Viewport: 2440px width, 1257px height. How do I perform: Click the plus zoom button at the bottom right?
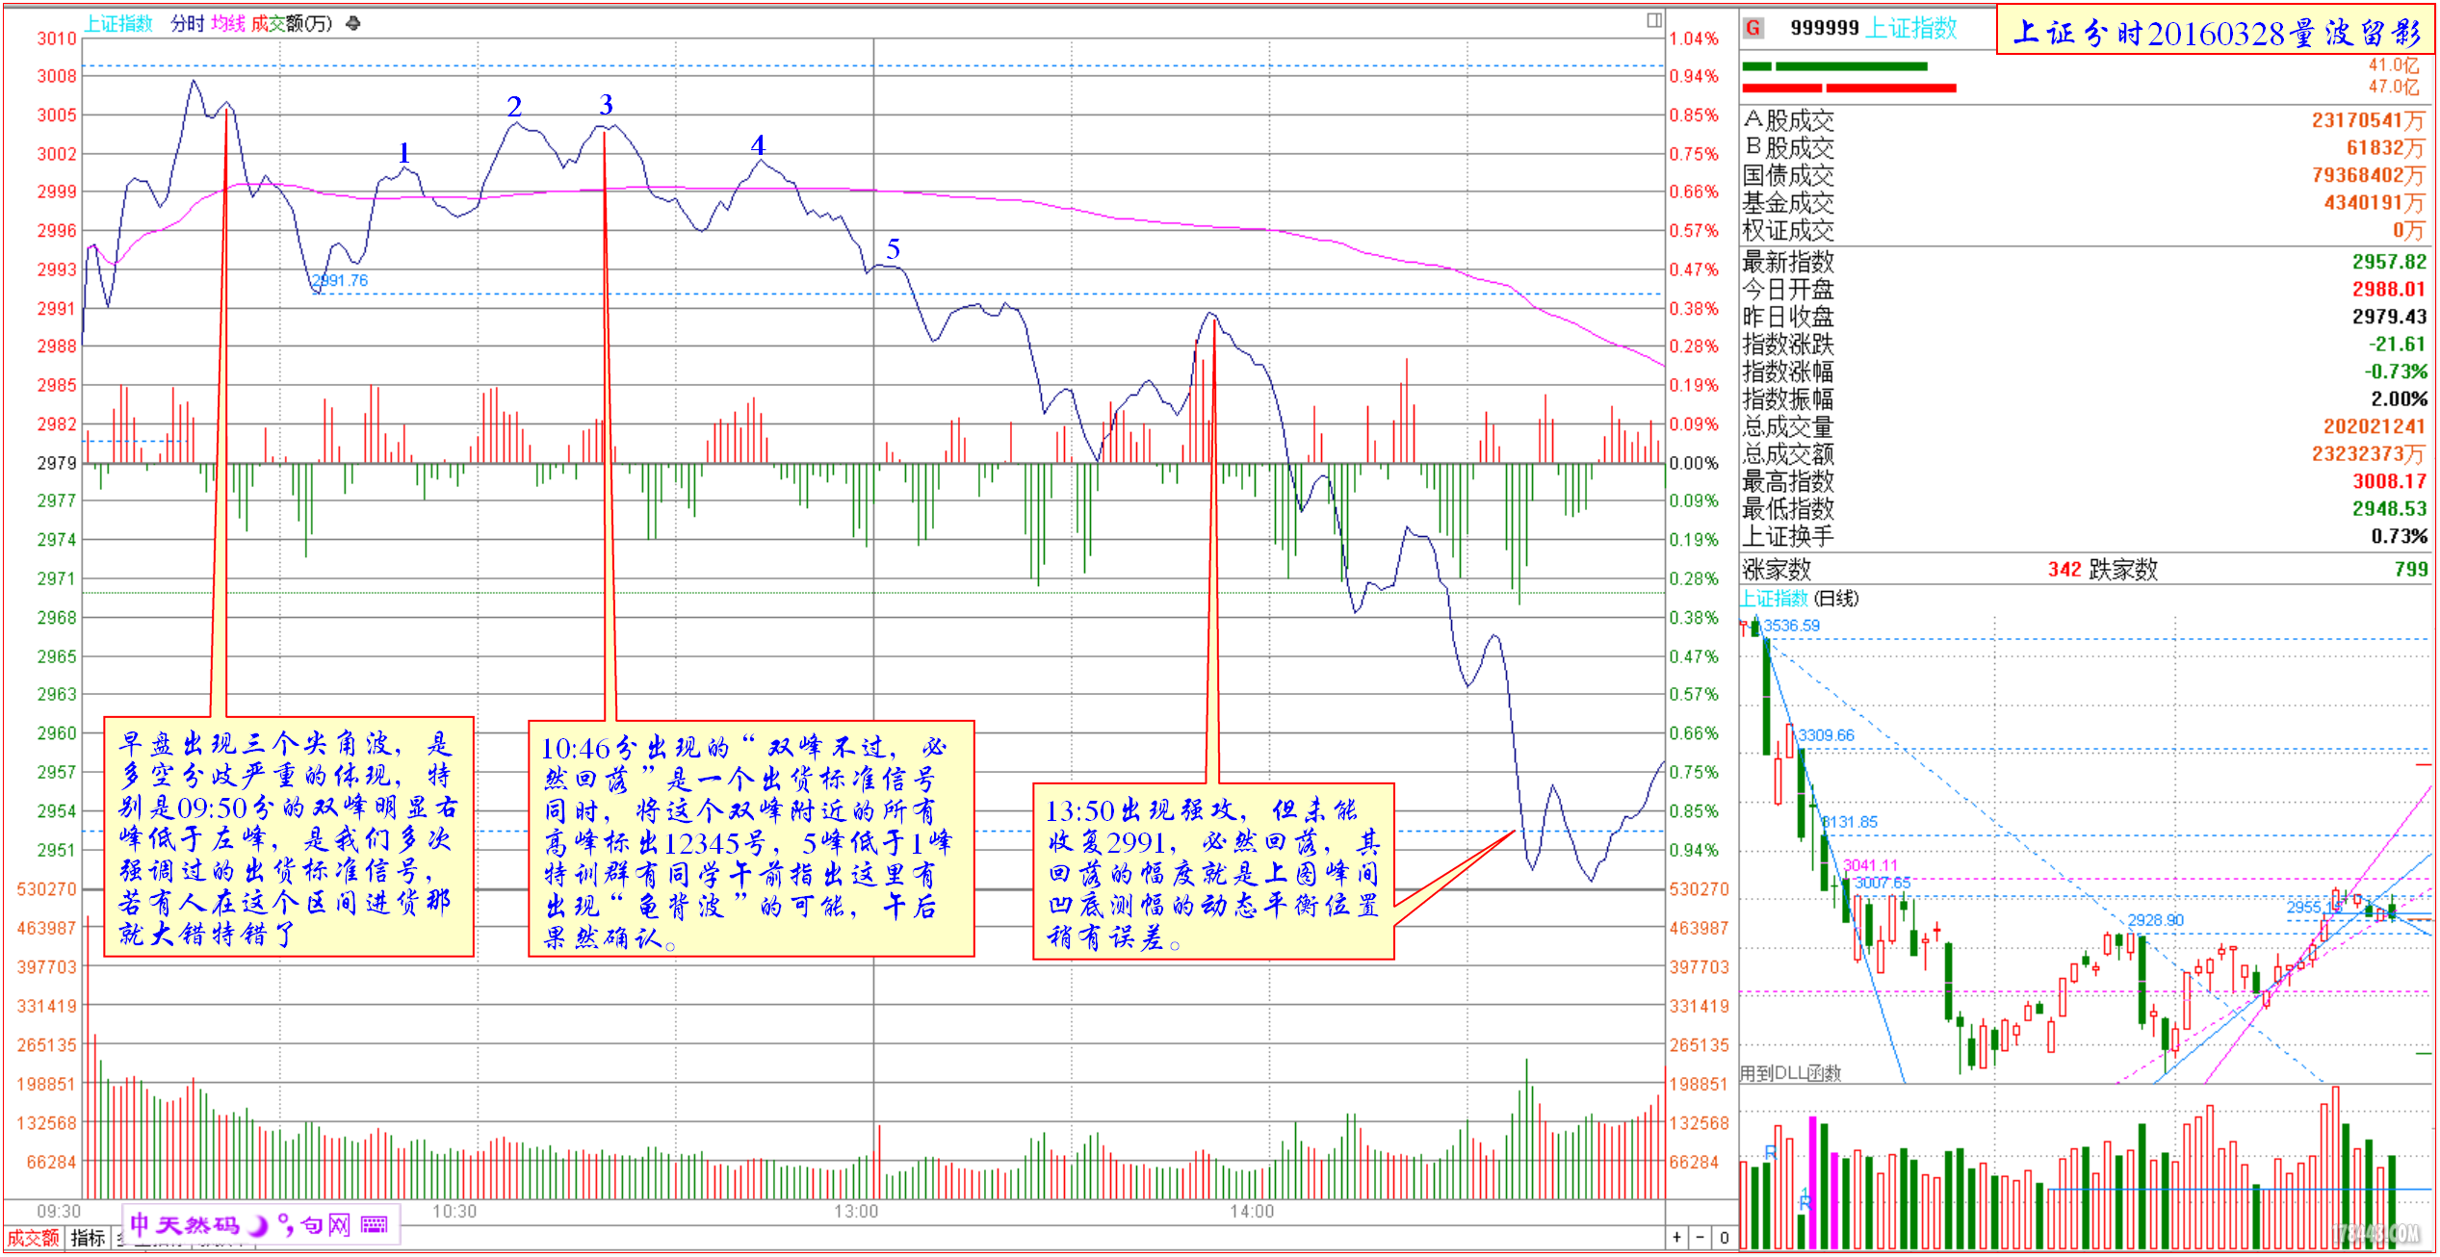tap(1677, 1238)
